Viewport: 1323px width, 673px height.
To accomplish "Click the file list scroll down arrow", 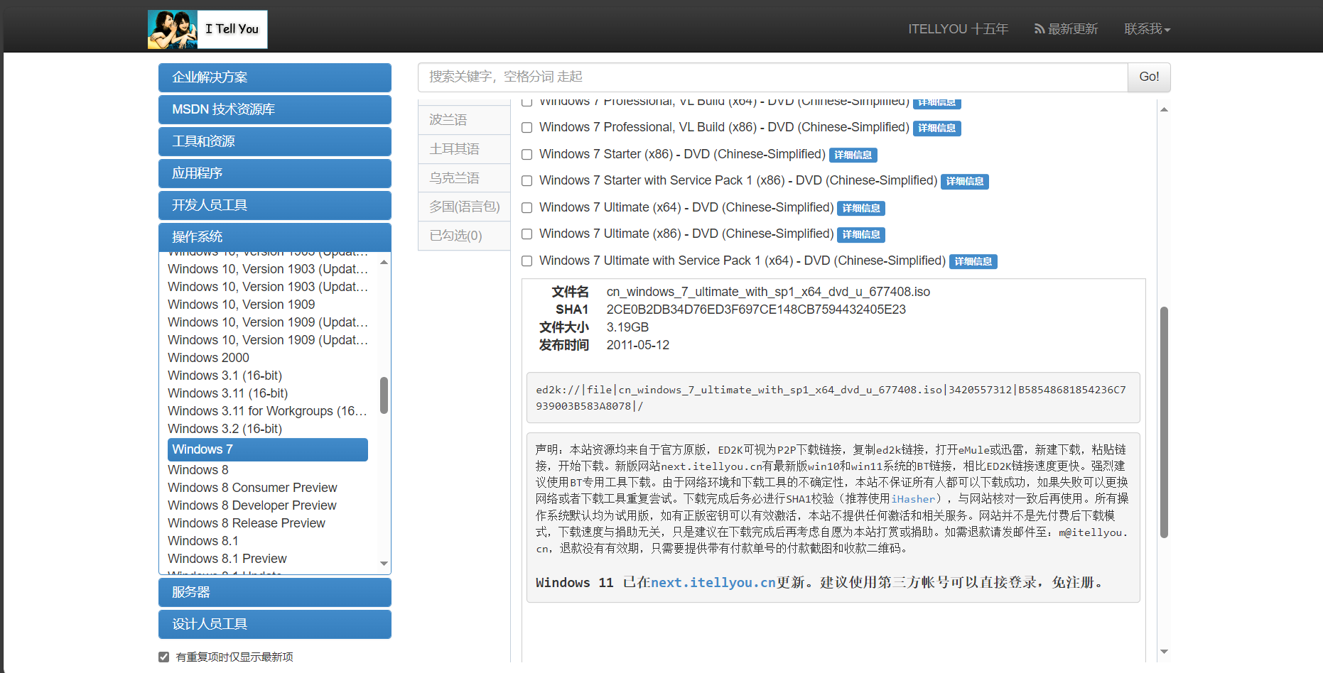I will point(1164,652).
